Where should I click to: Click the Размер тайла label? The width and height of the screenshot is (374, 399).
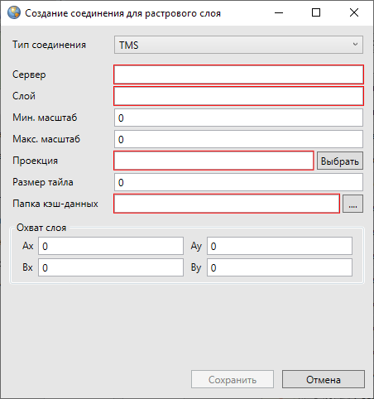[43, 182]
